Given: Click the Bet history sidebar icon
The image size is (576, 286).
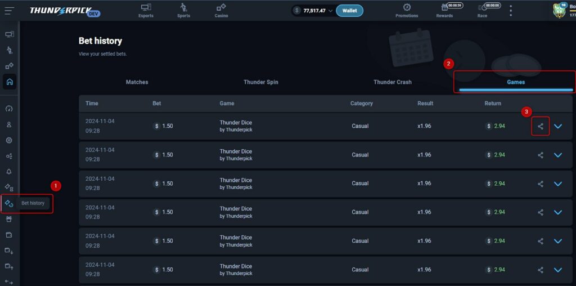Looking at the screenshot, I should [10, 203].
